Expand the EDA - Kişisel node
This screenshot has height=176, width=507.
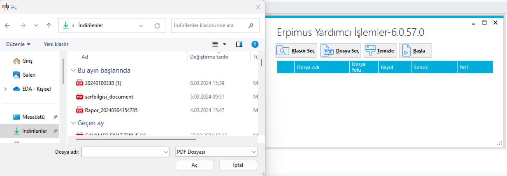pos(5,89)
